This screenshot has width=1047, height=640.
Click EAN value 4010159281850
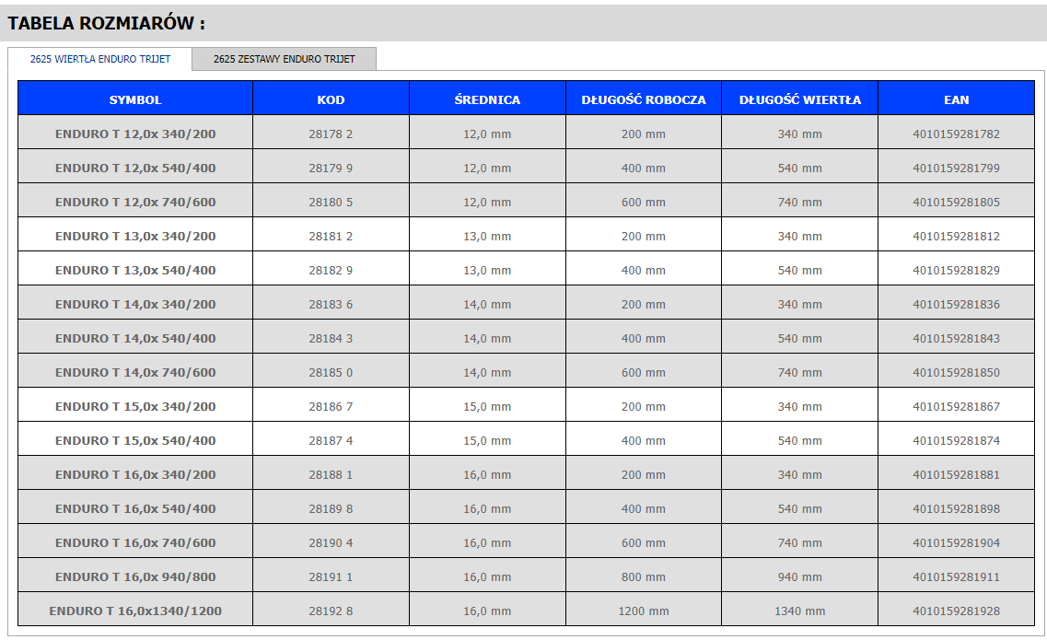coord(956,372)
